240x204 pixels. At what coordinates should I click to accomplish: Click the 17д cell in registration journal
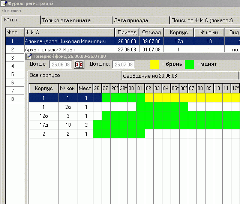click(x=178, y=41)
